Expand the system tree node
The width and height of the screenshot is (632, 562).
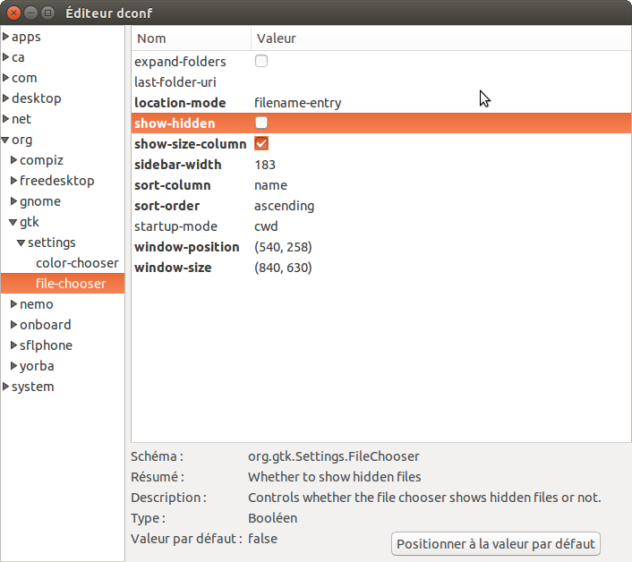[5, 387]
